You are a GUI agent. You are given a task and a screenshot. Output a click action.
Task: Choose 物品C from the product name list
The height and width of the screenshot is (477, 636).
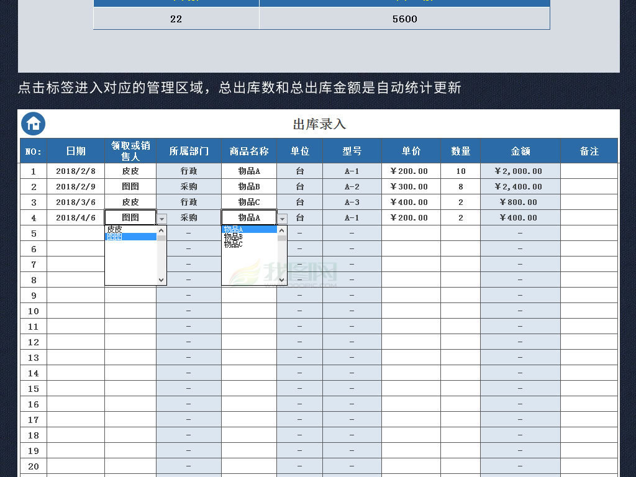point(233,243)
